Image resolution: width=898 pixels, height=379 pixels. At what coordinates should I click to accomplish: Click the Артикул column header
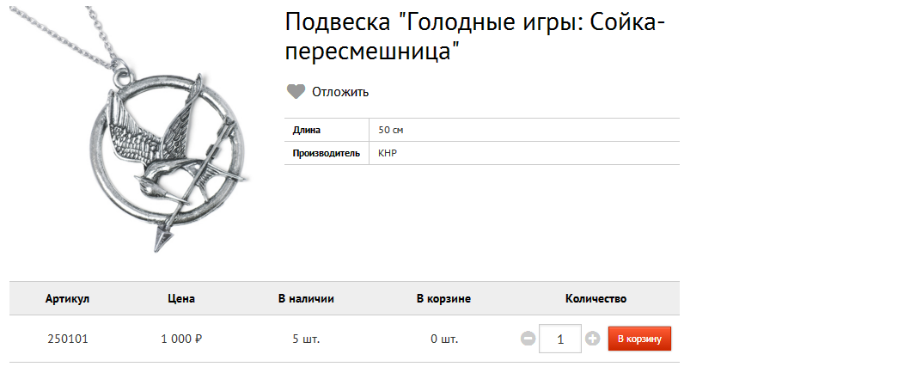coord(68,299)
